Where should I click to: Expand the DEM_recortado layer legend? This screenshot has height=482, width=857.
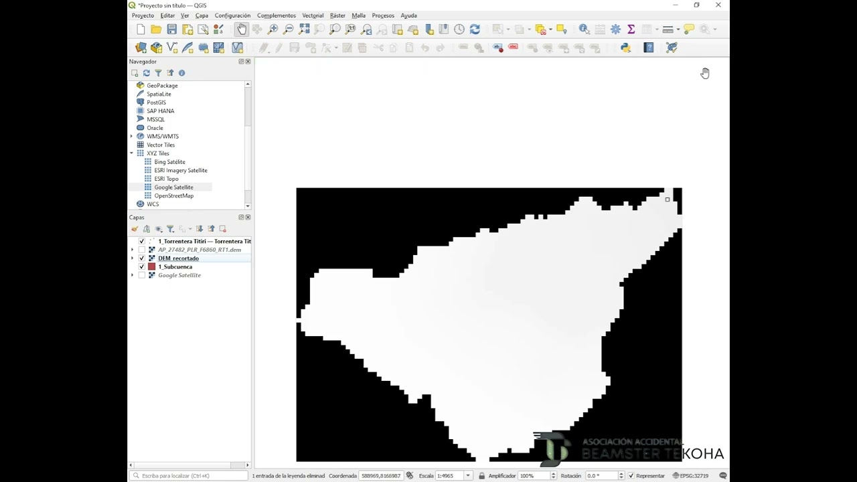pyautogui.click(x=132, y=258)
